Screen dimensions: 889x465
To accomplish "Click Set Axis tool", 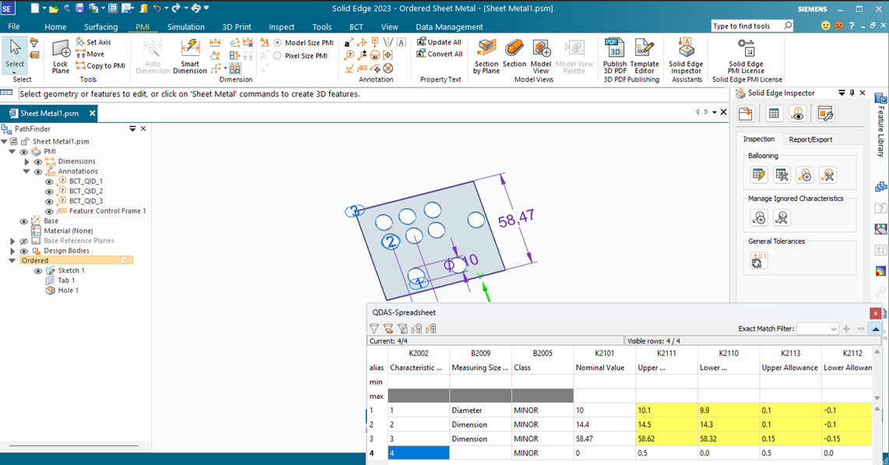I will tap(93, 42).
